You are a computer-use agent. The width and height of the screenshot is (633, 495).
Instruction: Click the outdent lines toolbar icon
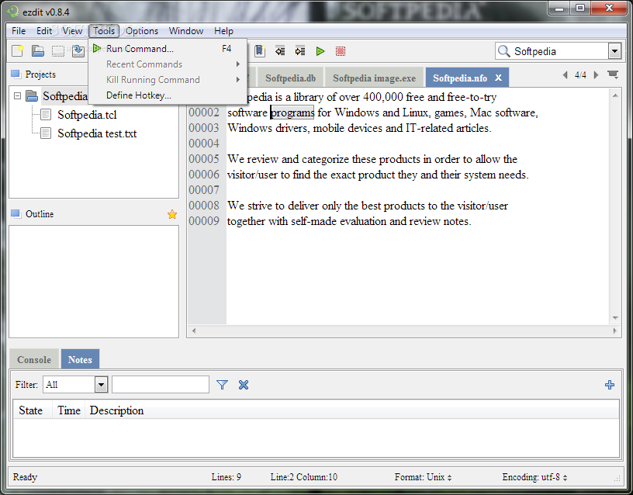(x=280, y=51)
